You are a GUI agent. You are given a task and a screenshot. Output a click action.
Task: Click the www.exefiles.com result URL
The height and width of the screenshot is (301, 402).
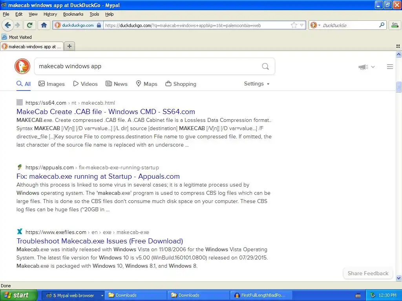click(x=87, y=232)
